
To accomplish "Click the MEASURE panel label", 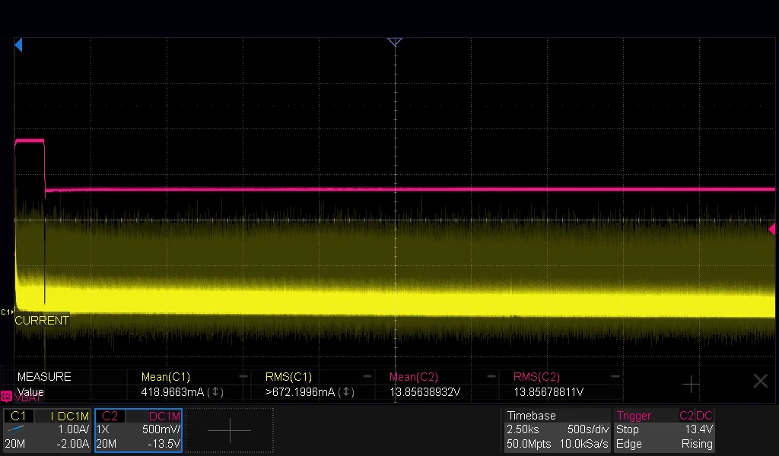I will (44, 377).
